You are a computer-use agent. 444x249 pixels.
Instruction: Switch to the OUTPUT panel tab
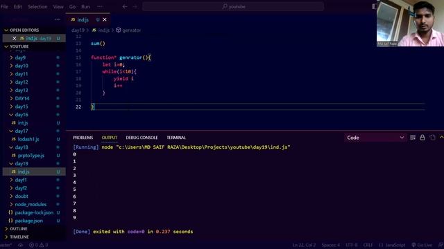(x=110, y=138)
